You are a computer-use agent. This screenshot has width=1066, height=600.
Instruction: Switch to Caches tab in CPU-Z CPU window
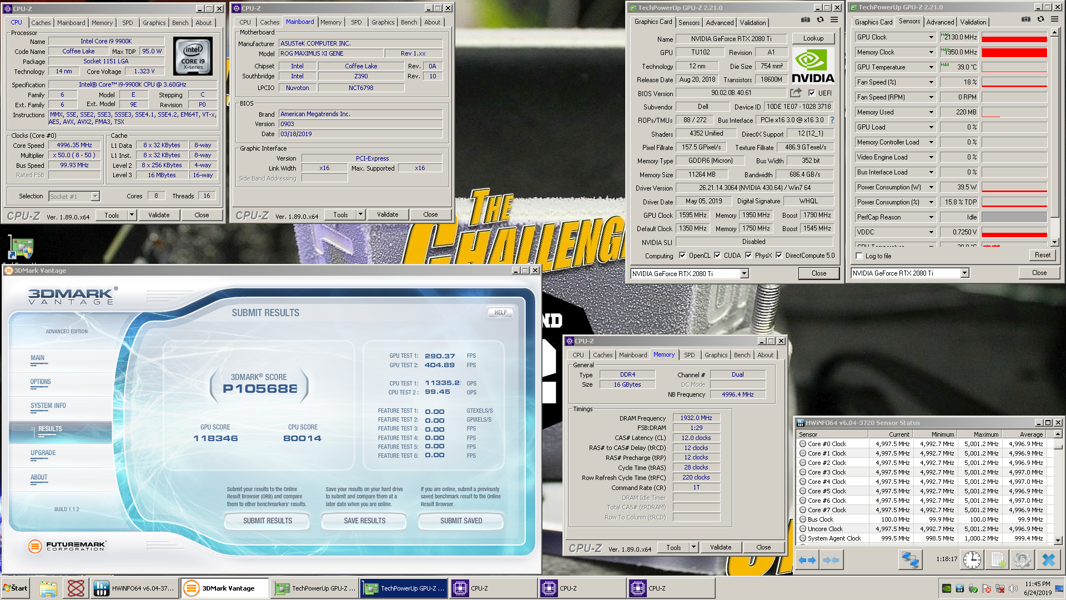point(41,23)
